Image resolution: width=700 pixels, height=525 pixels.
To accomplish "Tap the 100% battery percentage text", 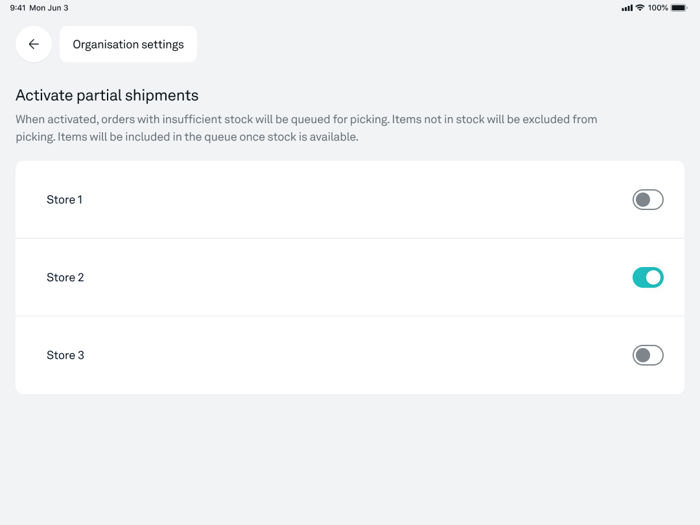I will tap(658, 8).
